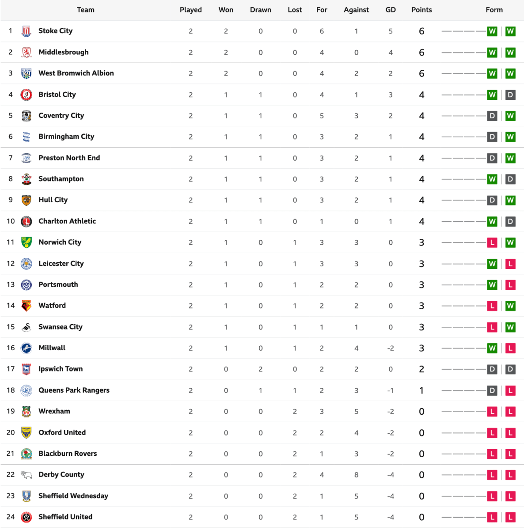Click the Watford club crest icon
Image resolution: width=524 pixels, height=530 pixels.
(x=27, y=306)
